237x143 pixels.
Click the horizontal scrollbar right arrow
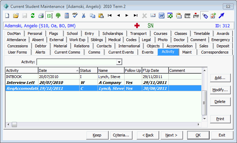[199, 124]
